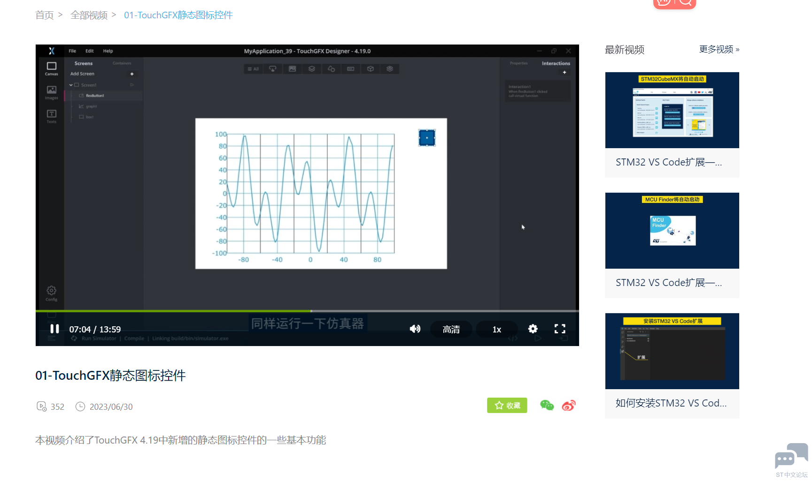Collapse the Screen1 tree node
The width and height of the screenshot is (812, 482).
71,85
